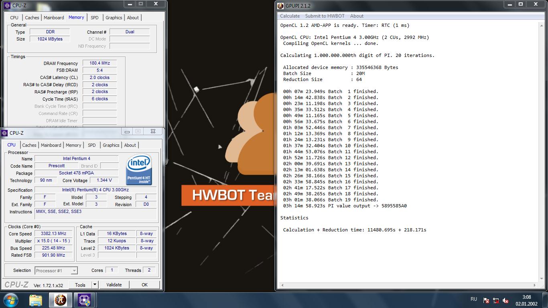The height and width of the screenshot is (308, 548).
Task: Click the Cycle Time (tRAS) value 6 clocks
Action: [x=99, y=99]
